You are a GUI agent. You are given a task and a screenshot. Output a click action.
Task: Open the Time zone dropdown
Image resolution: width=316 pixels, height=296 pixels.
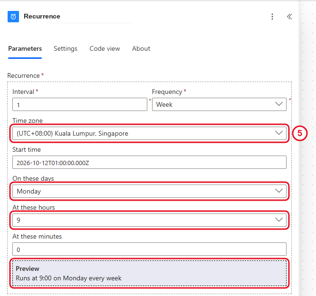149,133
